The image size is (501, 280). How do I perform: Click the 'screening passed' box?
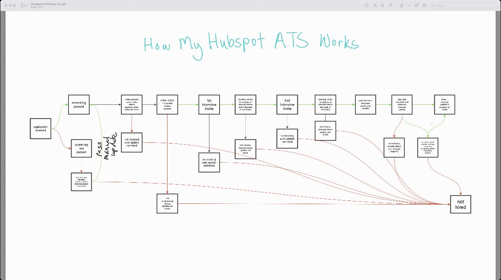click(79, 105)
